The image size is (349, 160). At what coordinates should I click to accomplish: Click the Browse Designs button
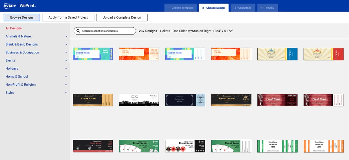(22, 17)
